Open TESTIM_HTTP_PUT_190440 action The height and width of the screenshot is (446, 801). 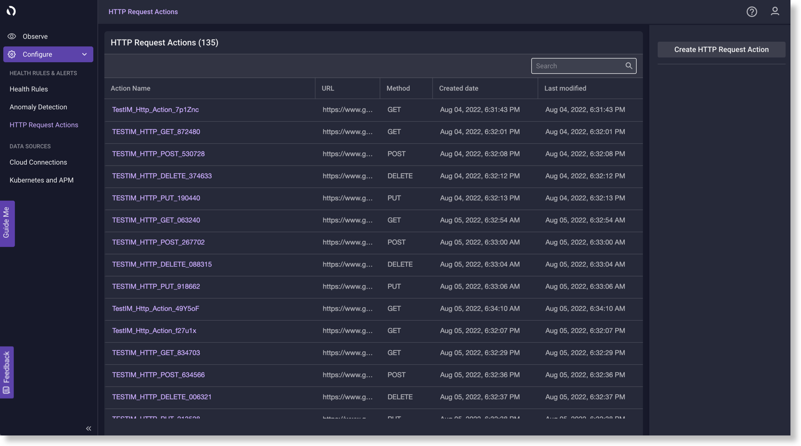[x=156, y=198]
